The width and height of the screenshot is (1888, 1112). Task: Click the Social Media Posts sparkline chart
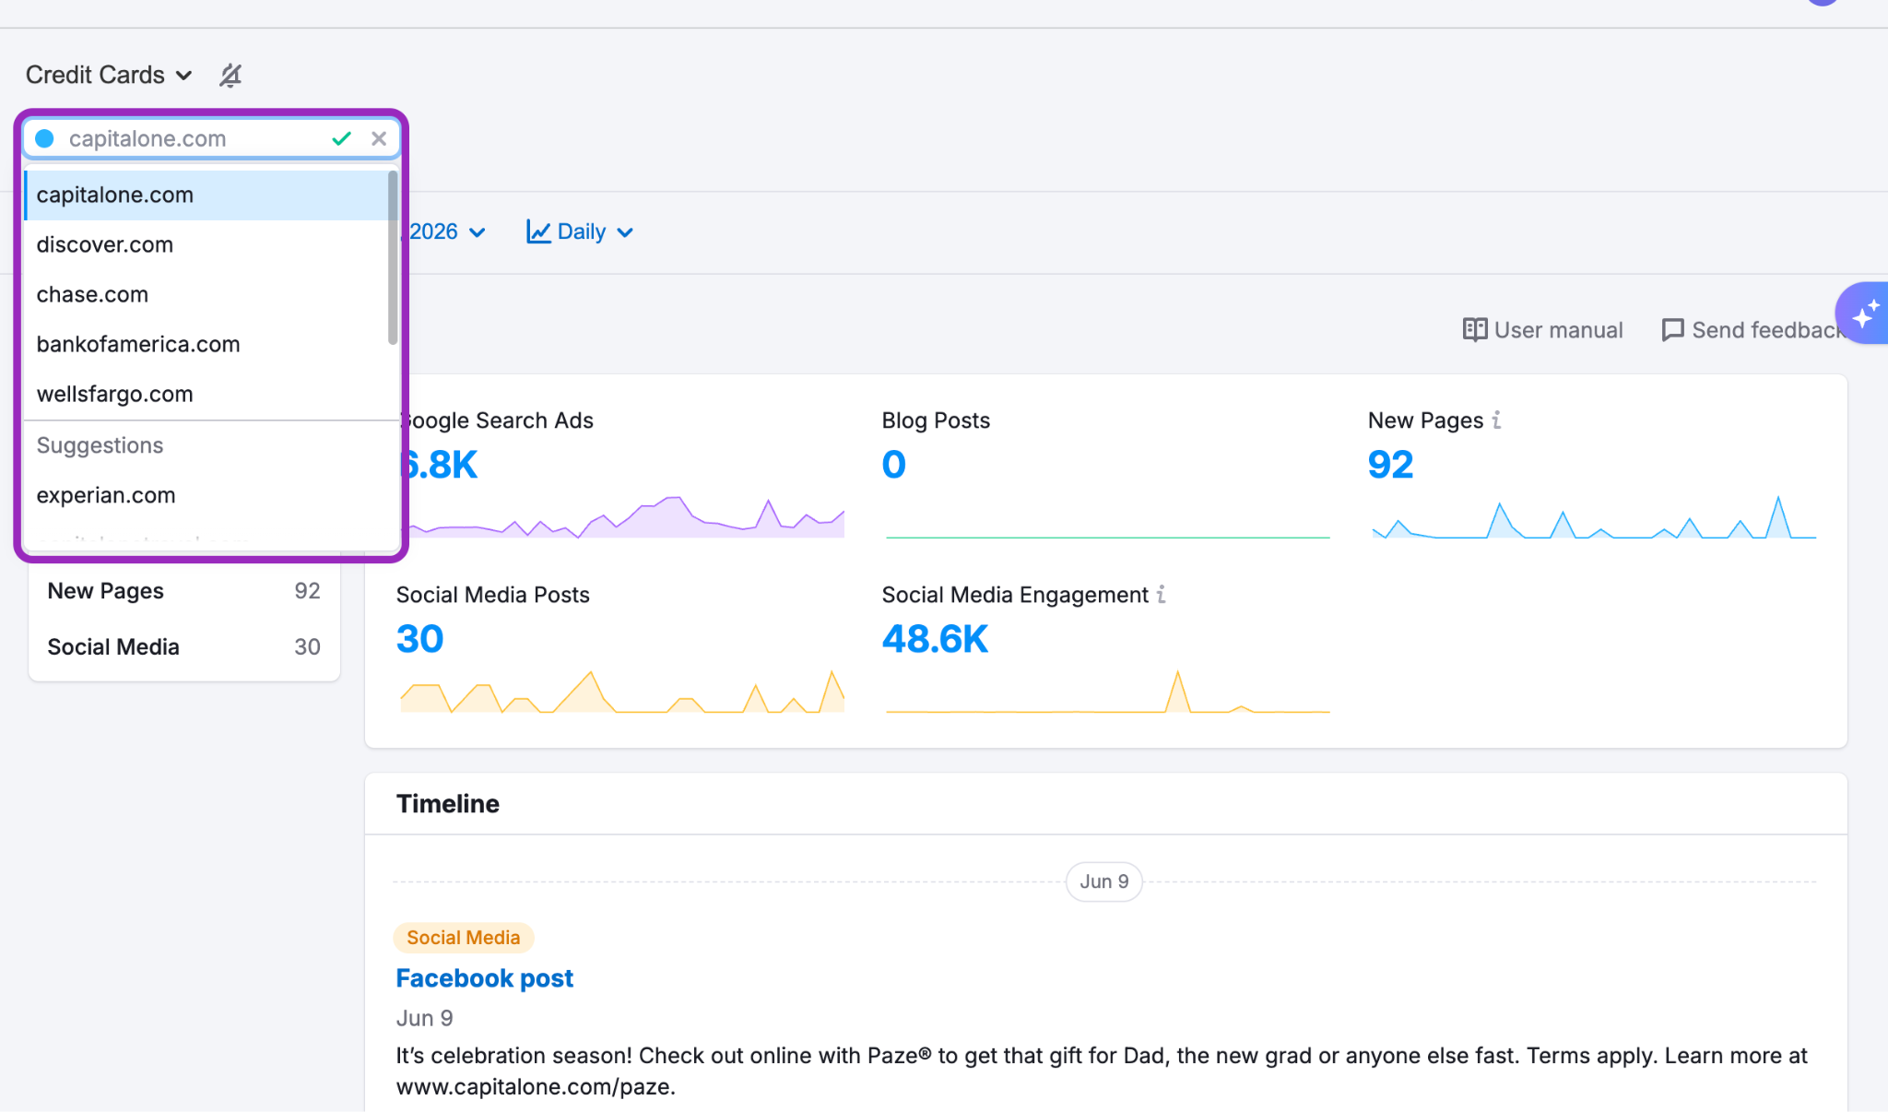coord(622,692)
